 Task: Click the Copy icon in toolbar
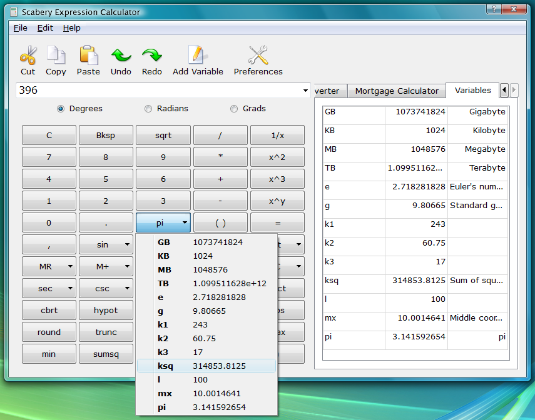pos(56,56)
